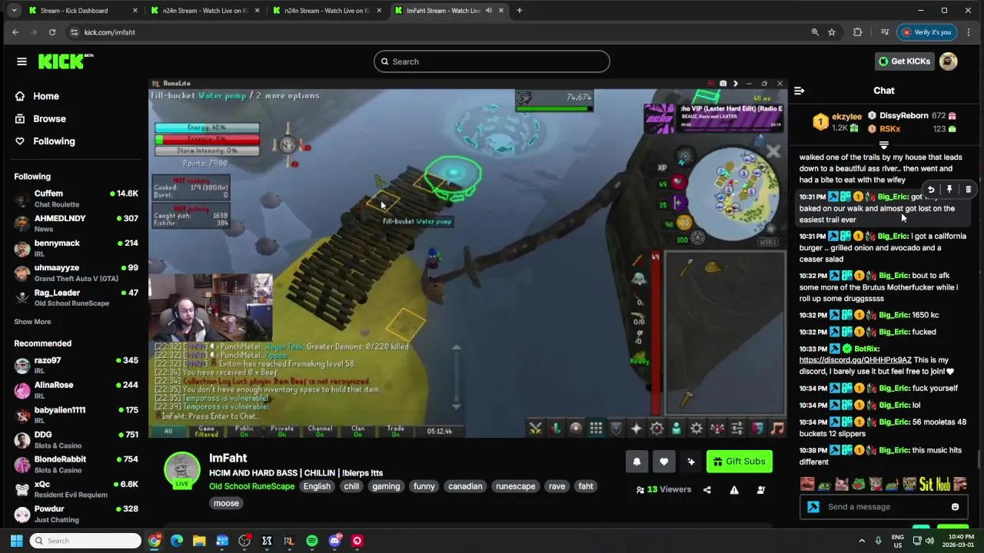
Task: Switch to the first n24n Stream tab
Action: tap(204, 11)
